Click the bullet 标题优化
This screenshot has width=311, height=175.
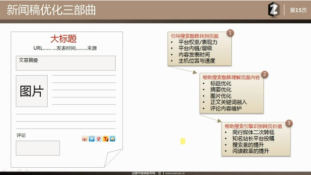221,83
